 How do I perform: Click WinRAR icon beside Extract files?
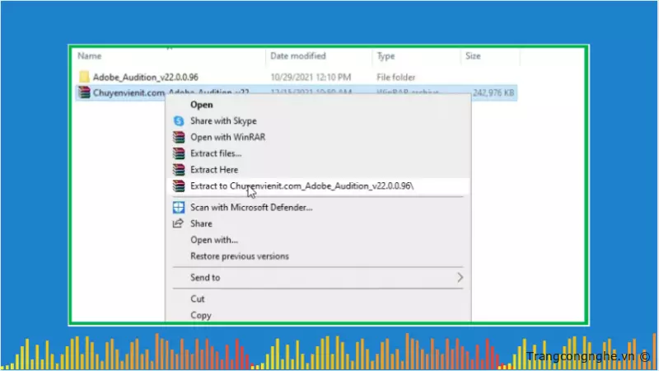coord(177,153)
